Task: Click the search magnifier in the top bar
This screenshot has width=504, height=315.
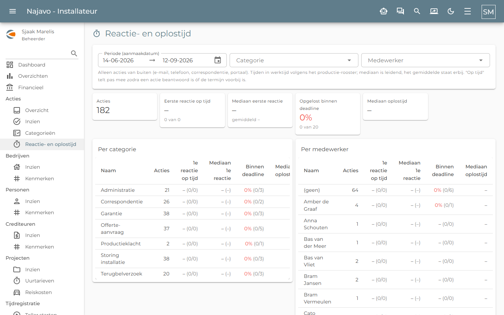Action: 417,11
